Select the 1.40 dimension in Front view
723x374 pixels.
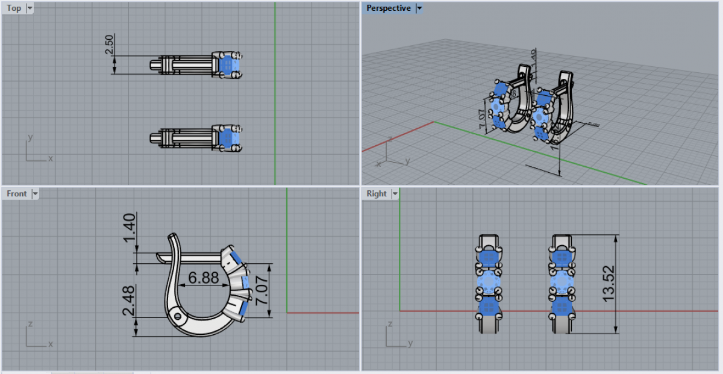pos(128,228)
